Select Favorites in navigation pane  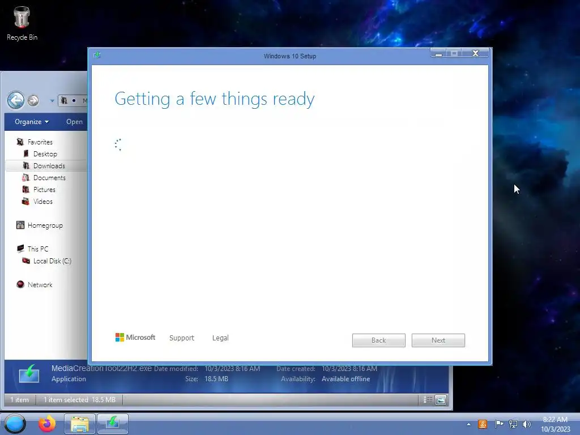click(40, 142)
